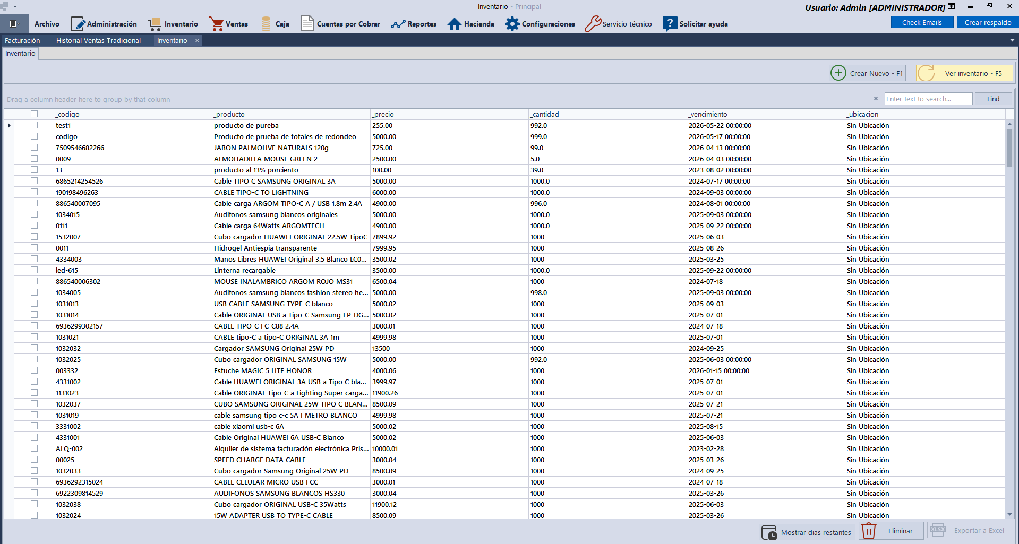Select the code cell 7509546682266

(x=133, y=148)
